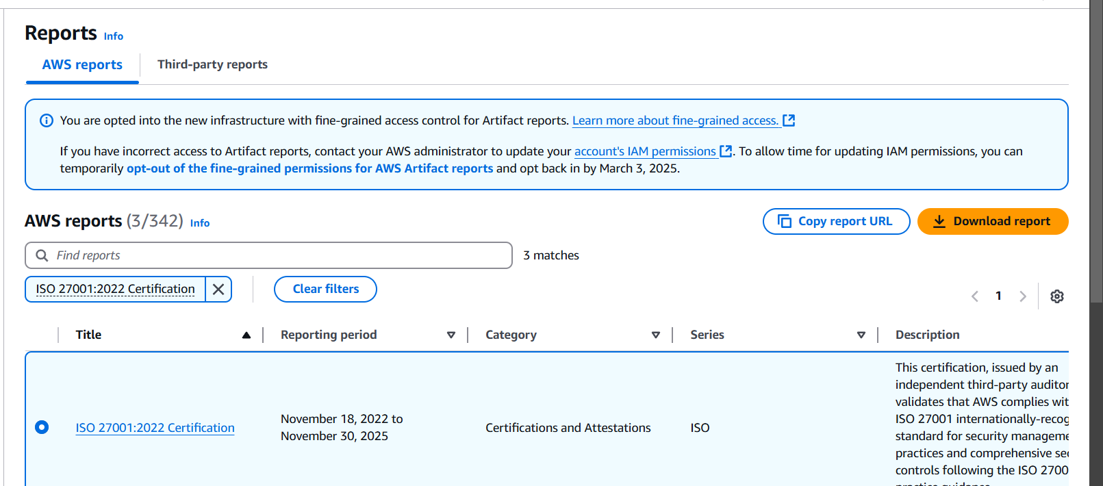Switch to the Third-party reports tab
Image resolution: width=1103 pixels, height=486 pixels.
212,64
